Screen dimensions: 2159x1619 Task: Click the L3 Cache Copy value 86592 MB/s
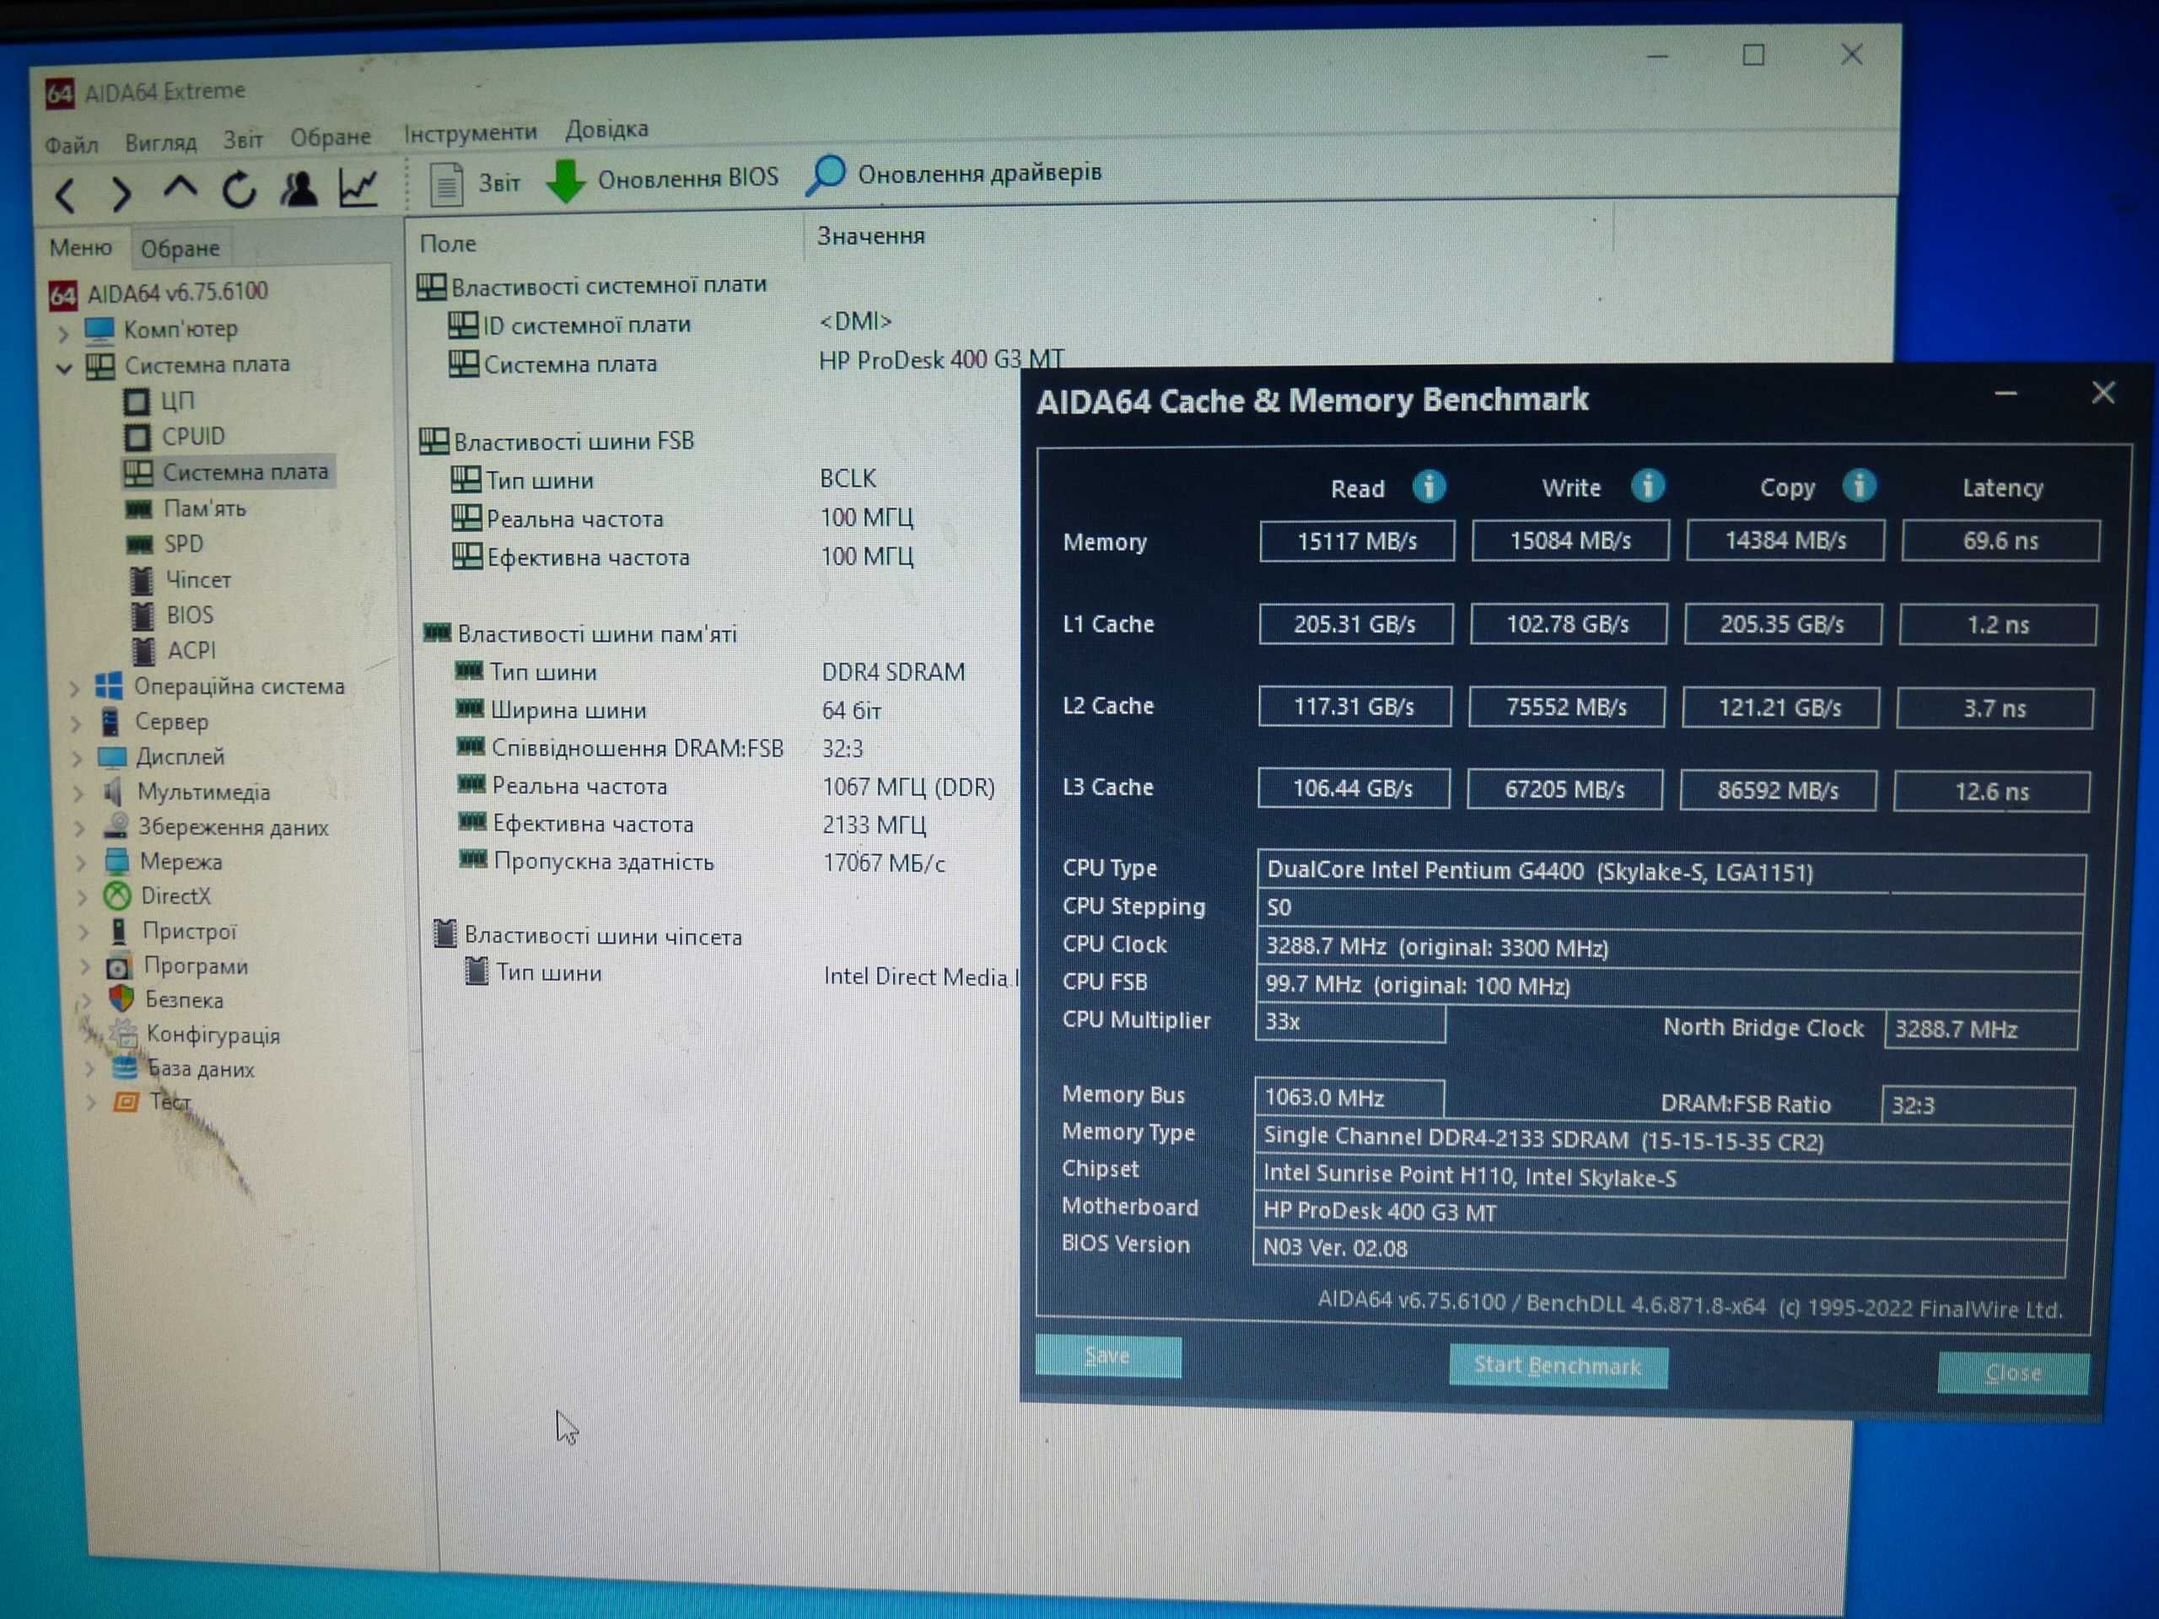click(1777, 789)
